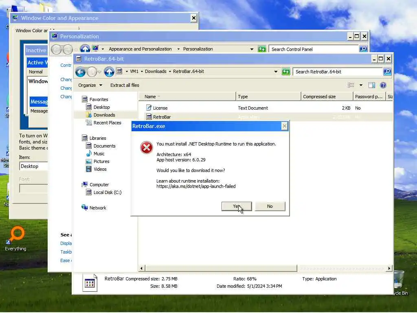Sort by Compressed size column

click(x=327, y=97)
